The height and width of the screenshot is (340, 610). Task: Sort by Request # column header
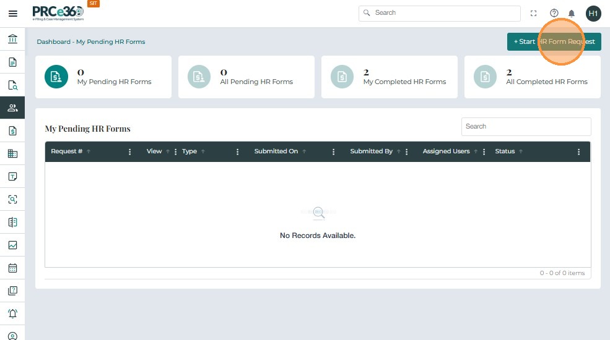[66, 151]
